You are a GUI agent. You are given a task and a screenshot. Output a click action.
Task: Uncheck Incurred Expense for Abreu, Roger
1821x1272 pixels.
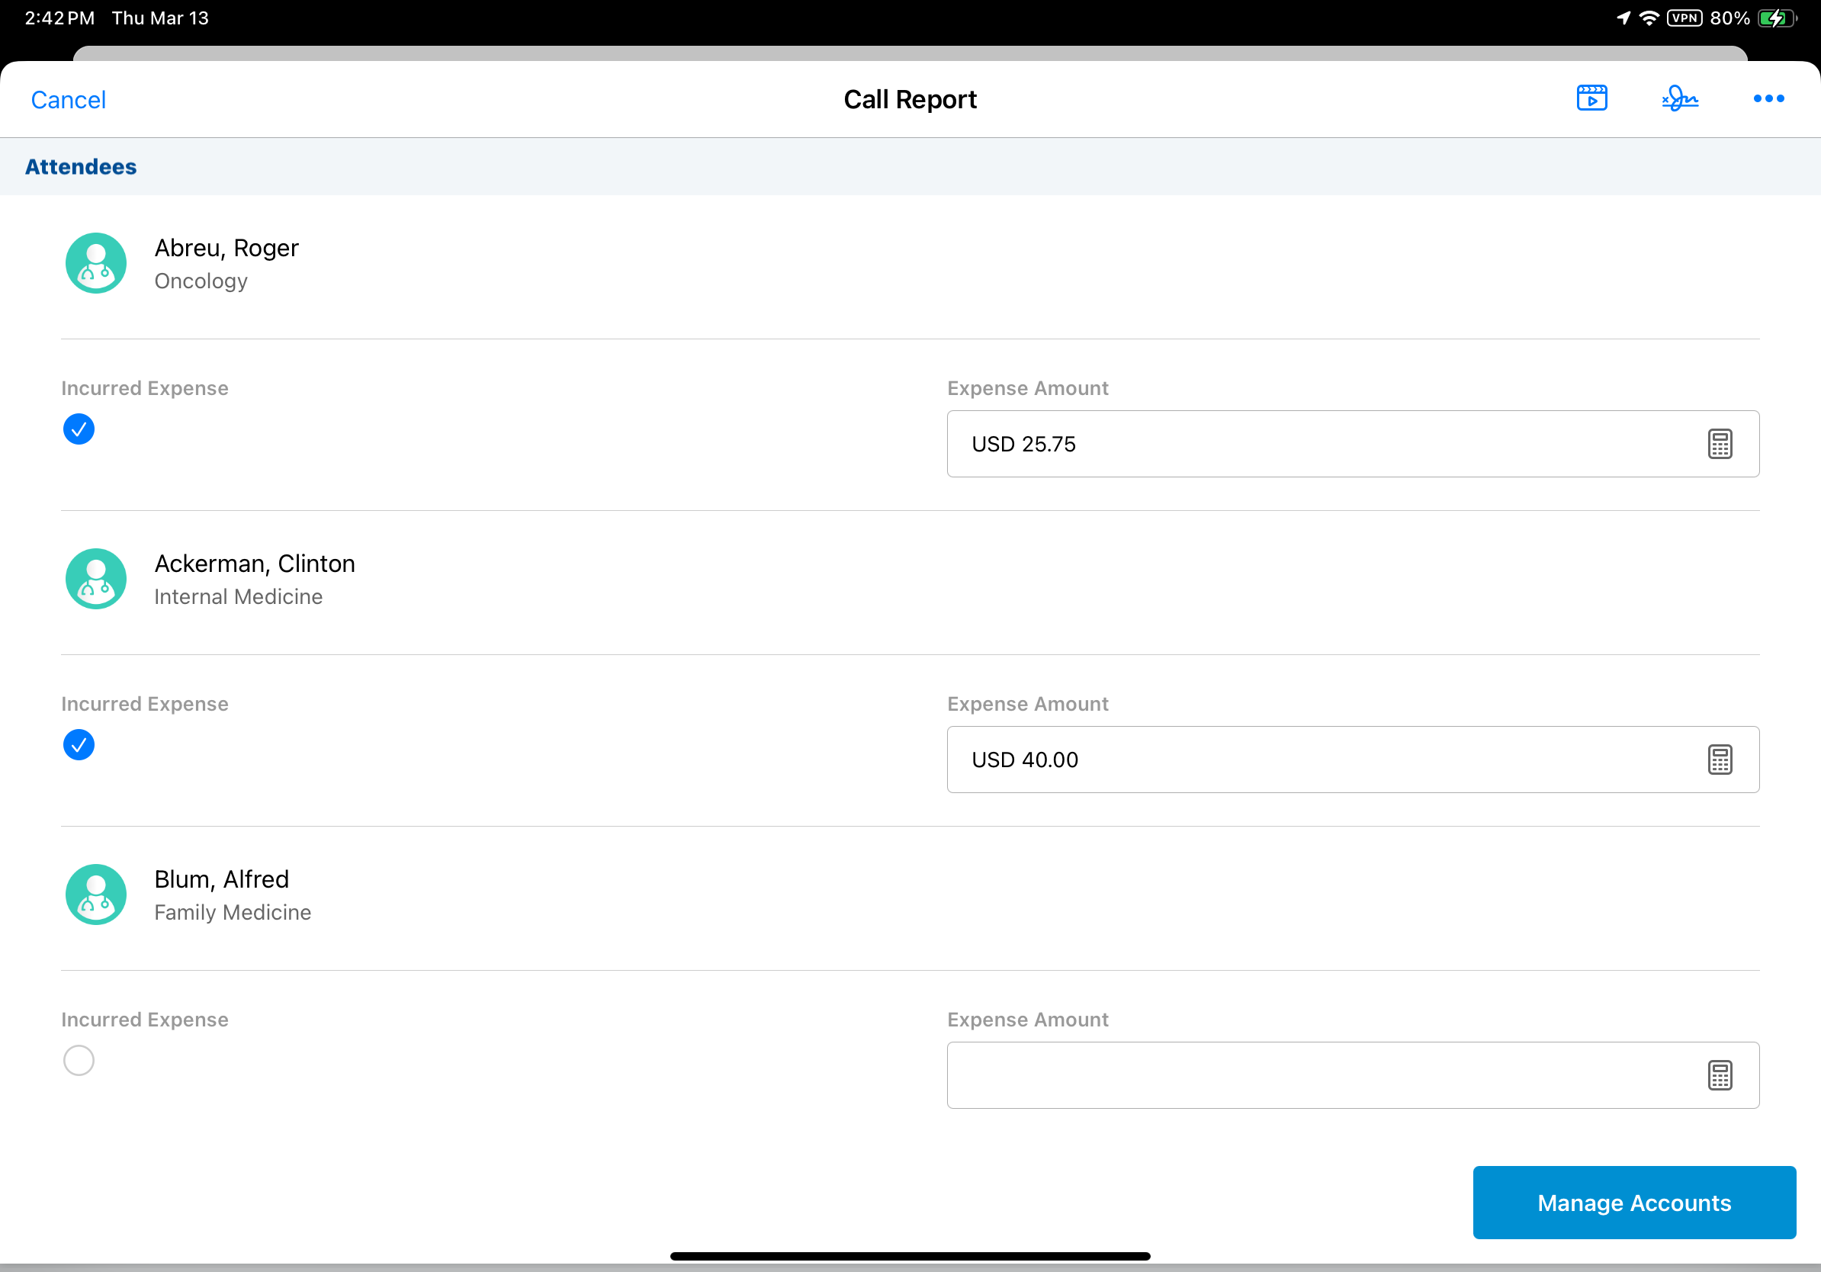(x=79, y=429)
